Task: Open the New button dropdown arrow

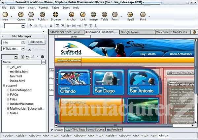Action: click(x=12, y=16)
